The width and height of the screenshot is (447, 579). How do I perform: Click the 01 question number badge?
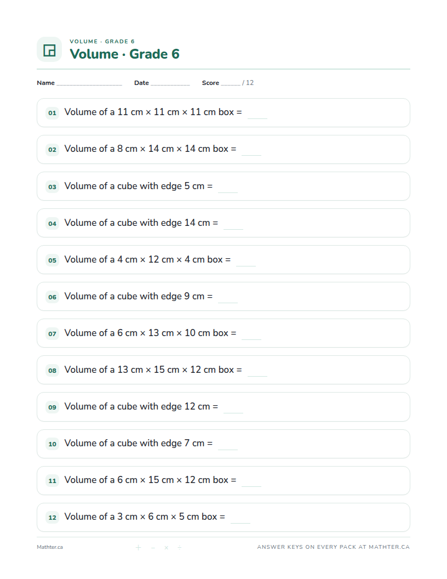(53, 112)
